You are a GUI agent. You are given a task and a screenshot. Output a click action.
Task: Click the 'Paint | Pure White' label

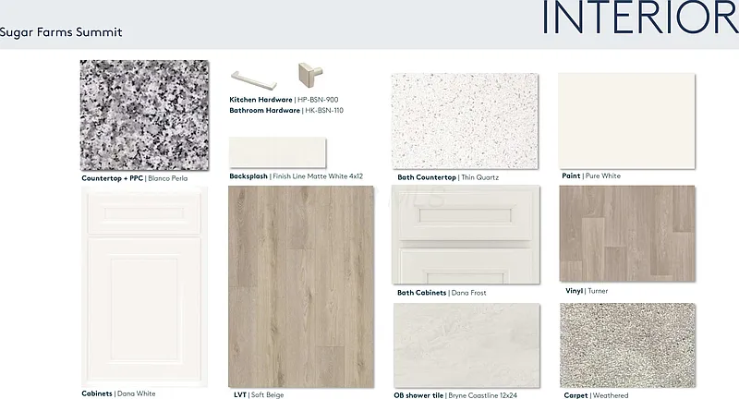[x=591, y=175]
